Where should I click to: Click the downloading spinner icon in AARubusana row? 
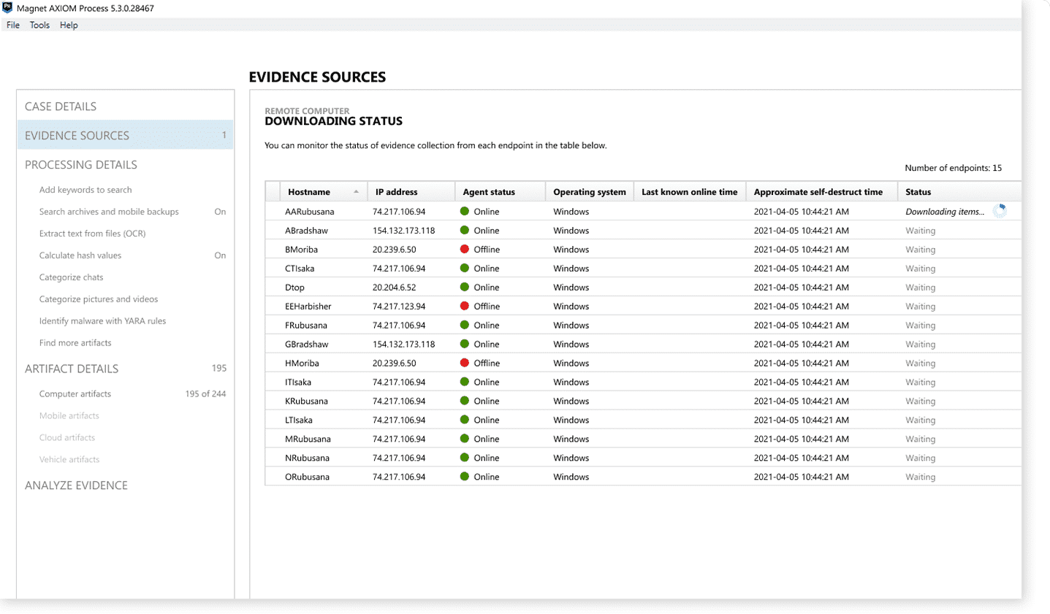pyautogui.click(x=1000, y=211)
